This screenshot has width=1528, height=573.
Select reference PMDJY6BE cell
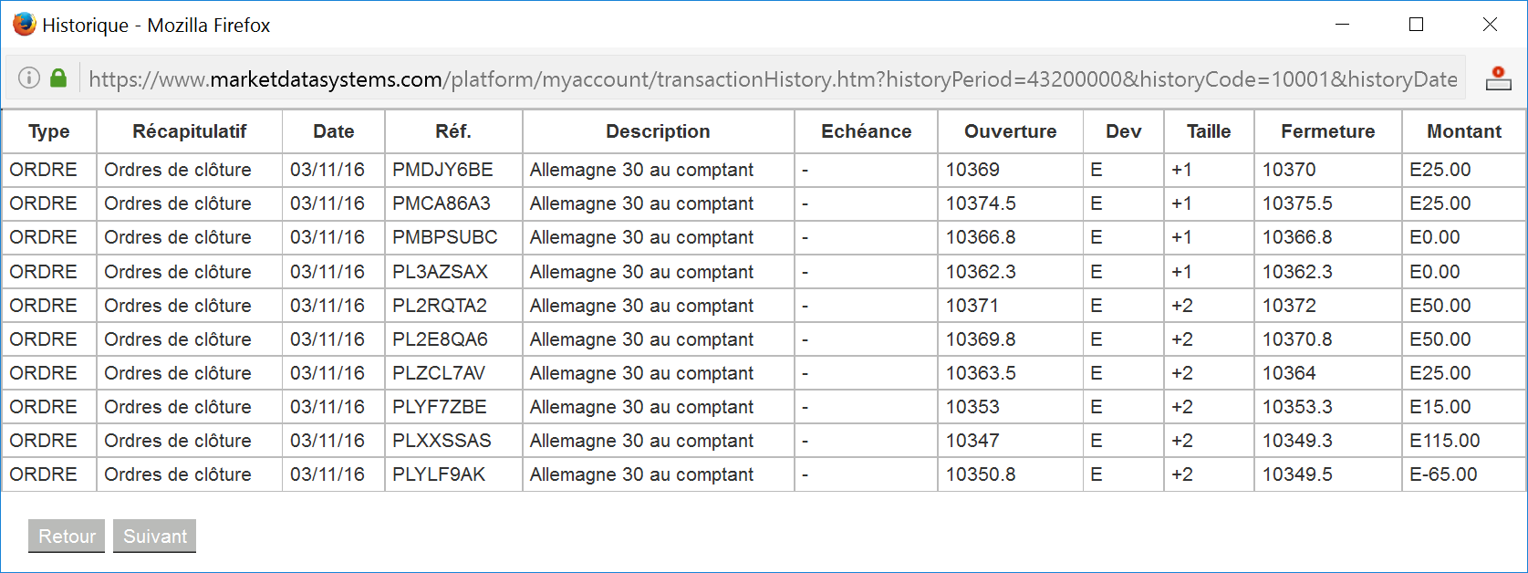point(442,170)
